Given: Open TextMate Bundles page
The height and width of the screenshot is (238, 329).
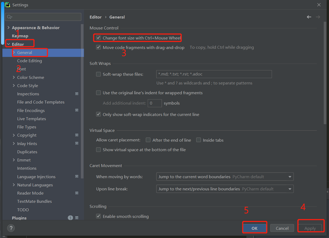Looking at the screenshot, I should [x=34, y=201].
